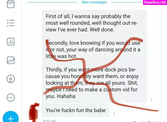The width and height of the screenshot is (167, 122).
Task: Open the bar chart statistics icon
Action: pyautogui.click(x=11, y=41)
